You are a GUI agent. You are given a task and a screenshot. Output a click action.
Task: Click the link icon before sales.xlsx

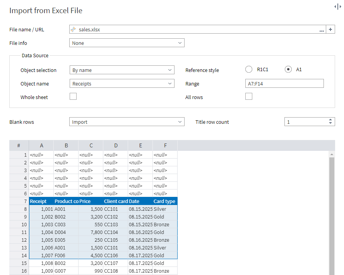point(73,29)
